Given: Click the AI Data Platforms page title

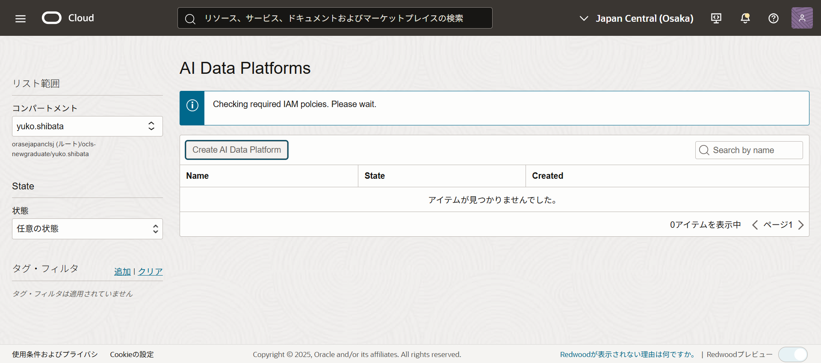Looking at the screenshot, I should point(245,68).
